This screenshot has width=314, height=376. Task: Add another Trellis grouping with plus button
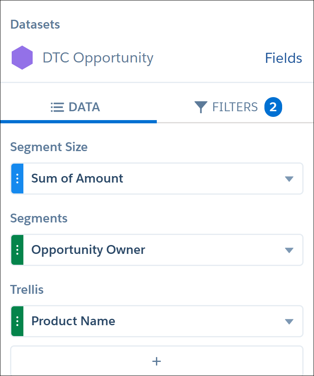coord(157,361)
